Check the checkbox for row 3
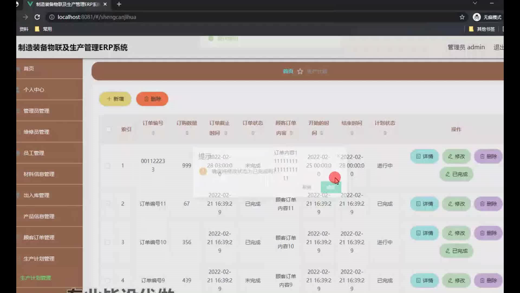 click(x=108, y=242)
